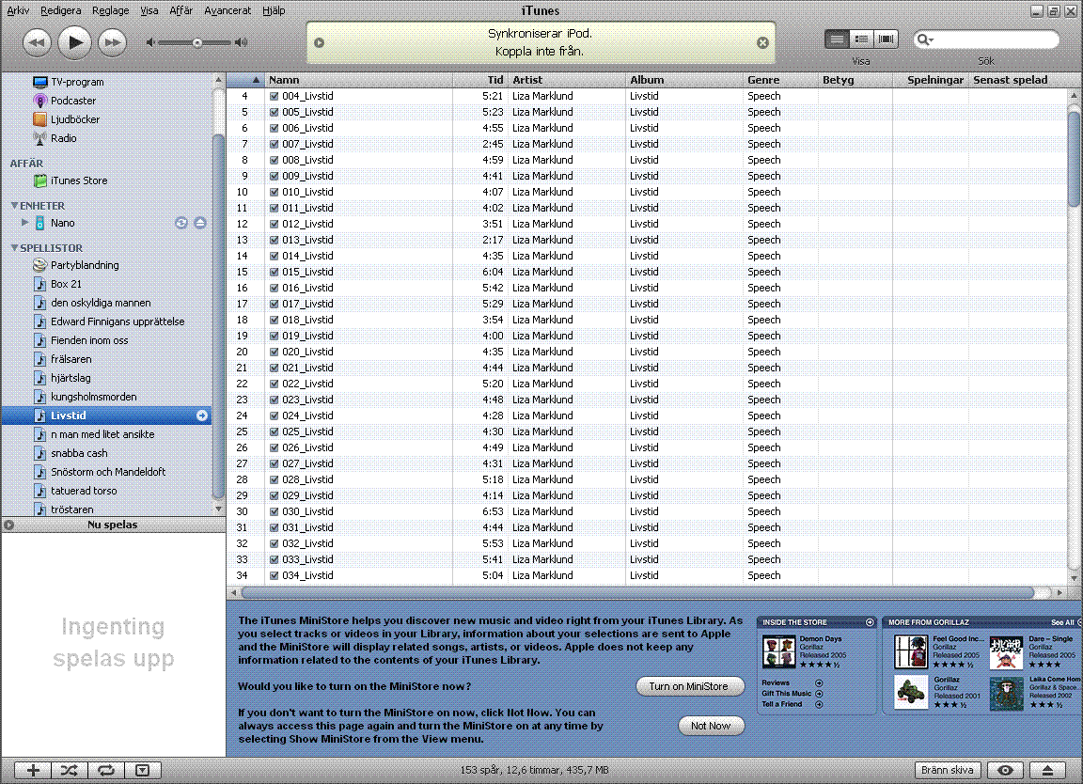This screenshot has width=1083, height=784.
Task: Click the arrow icon next to Livstid playlist
Action: 202,416
